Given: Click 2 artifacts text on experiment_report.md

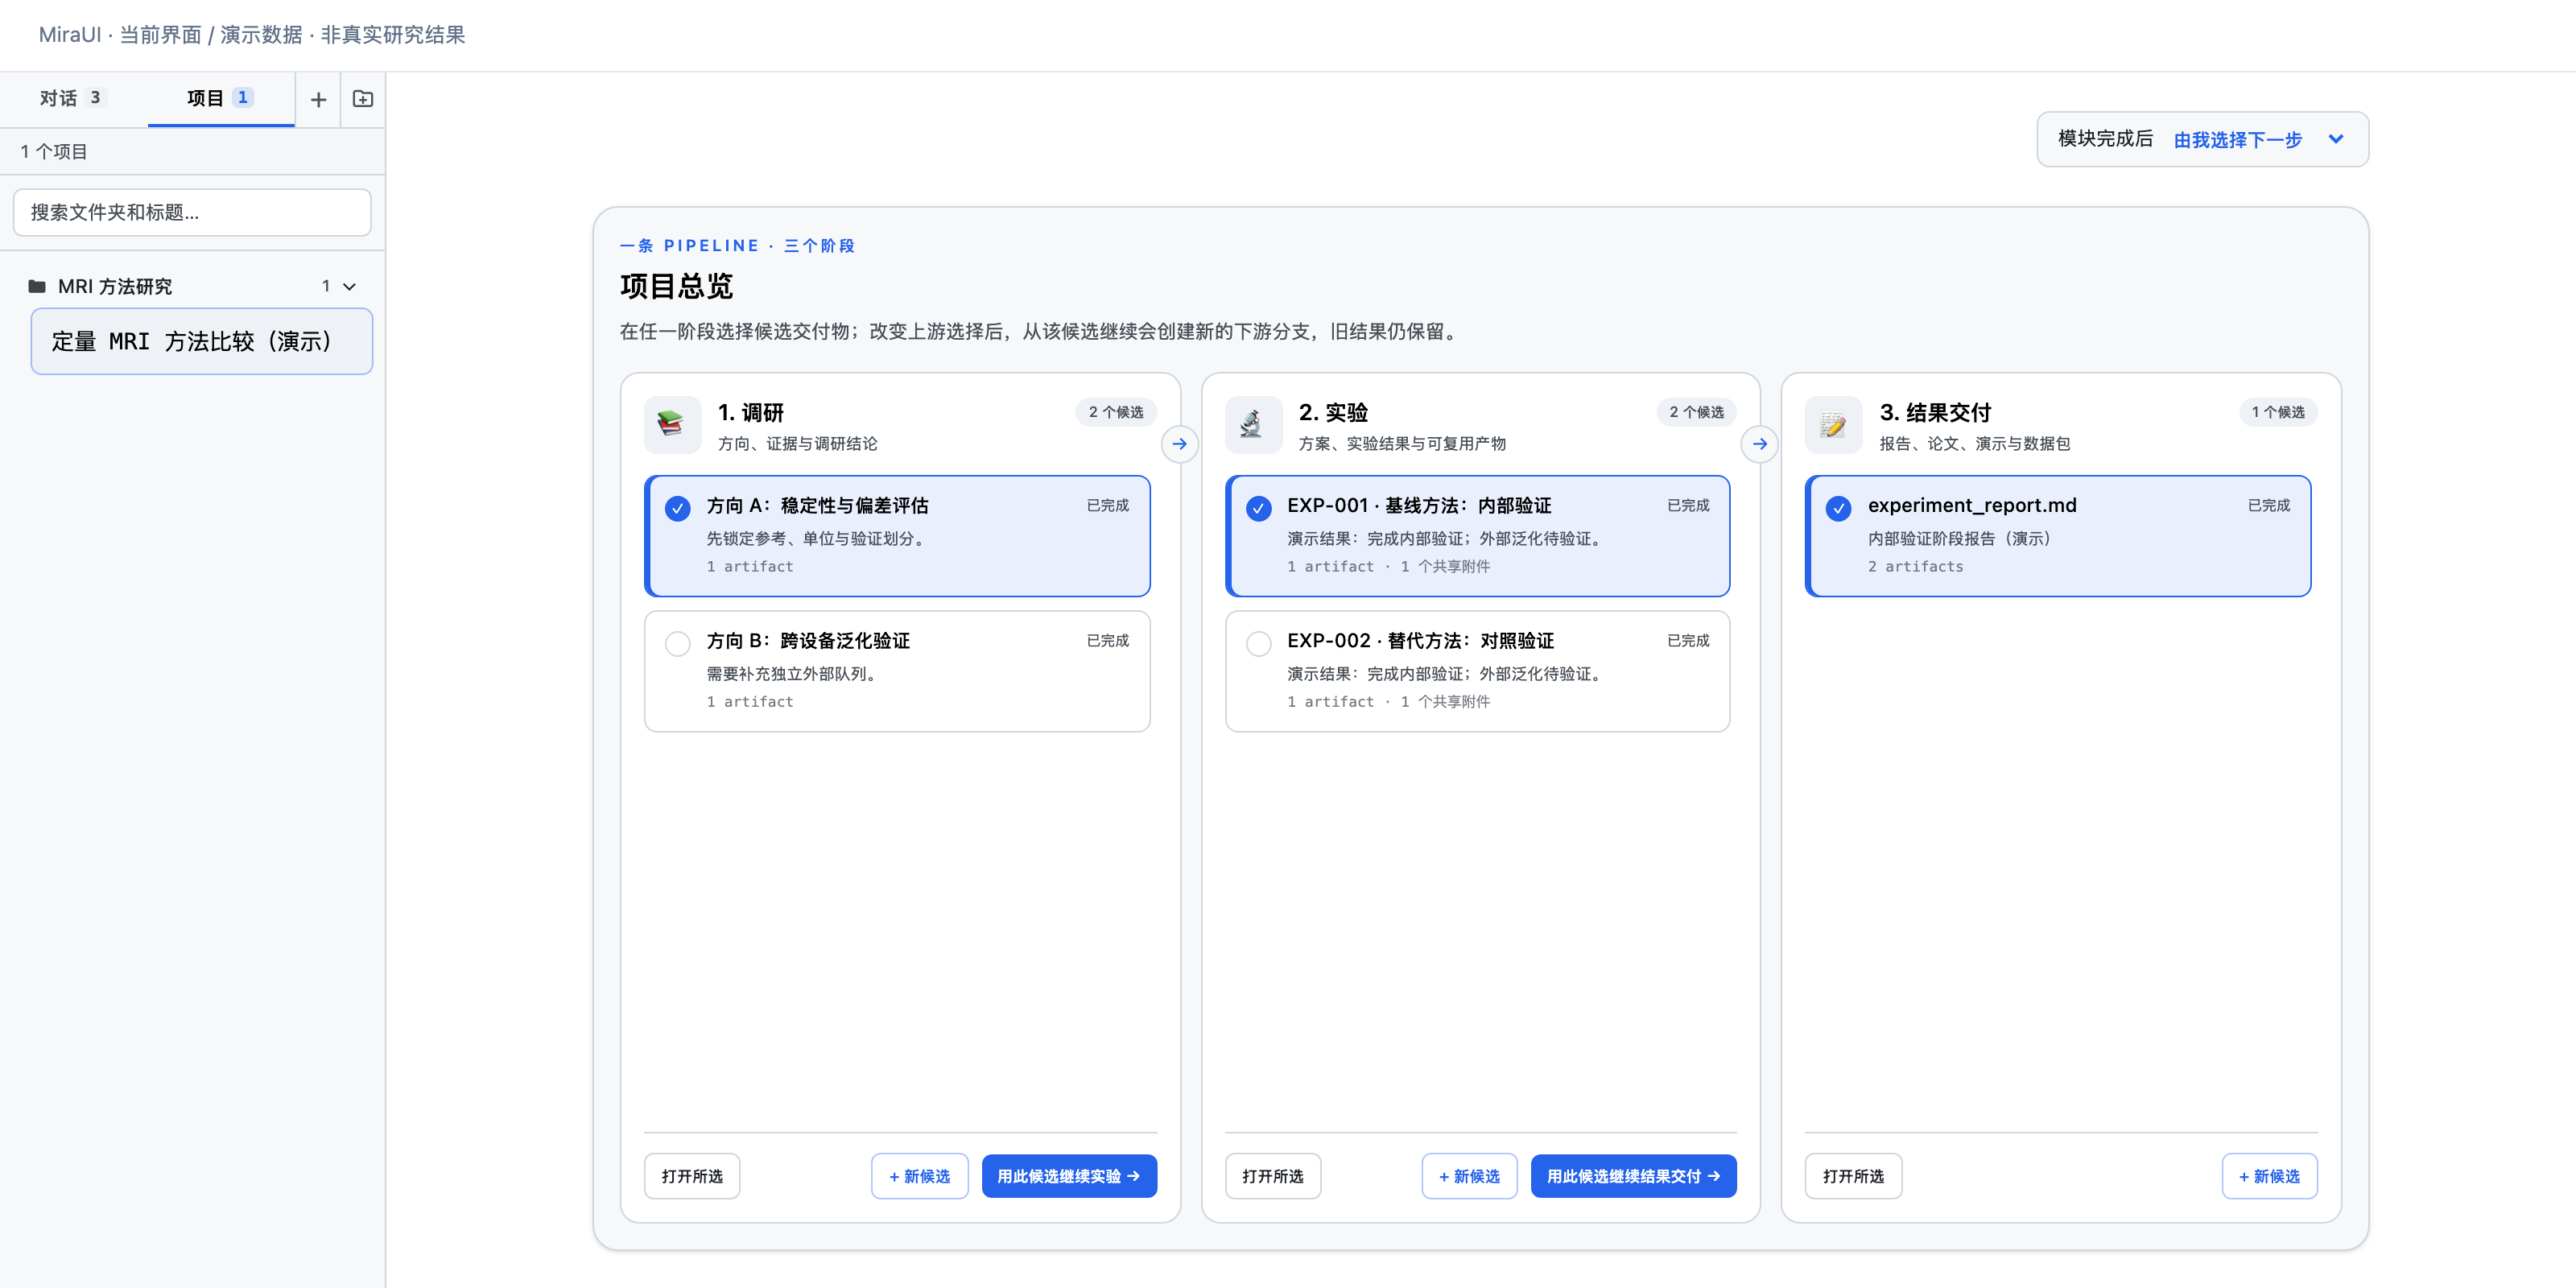Looking at the screenshot, I should (x=1915, y=566).
